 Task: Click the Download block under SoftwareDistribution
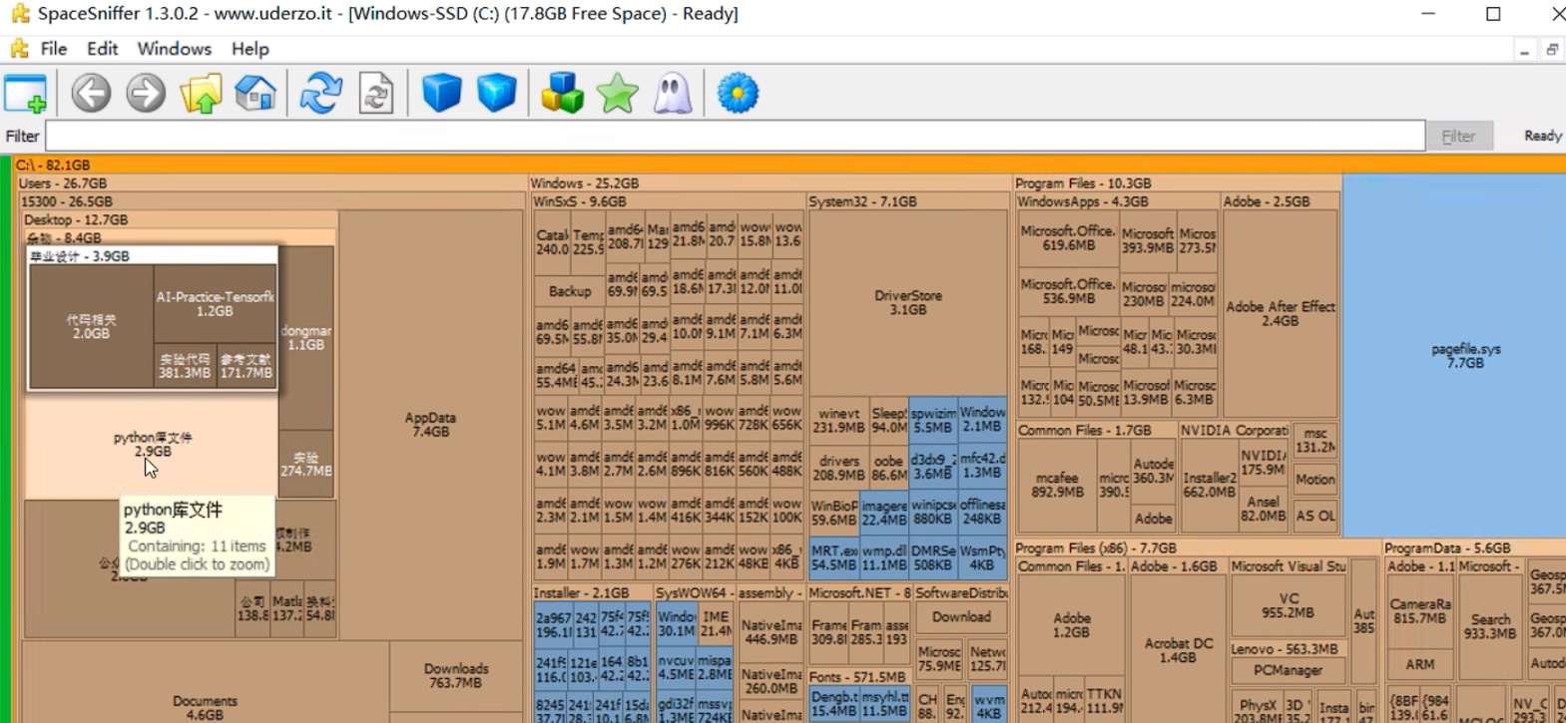(961, 617)
